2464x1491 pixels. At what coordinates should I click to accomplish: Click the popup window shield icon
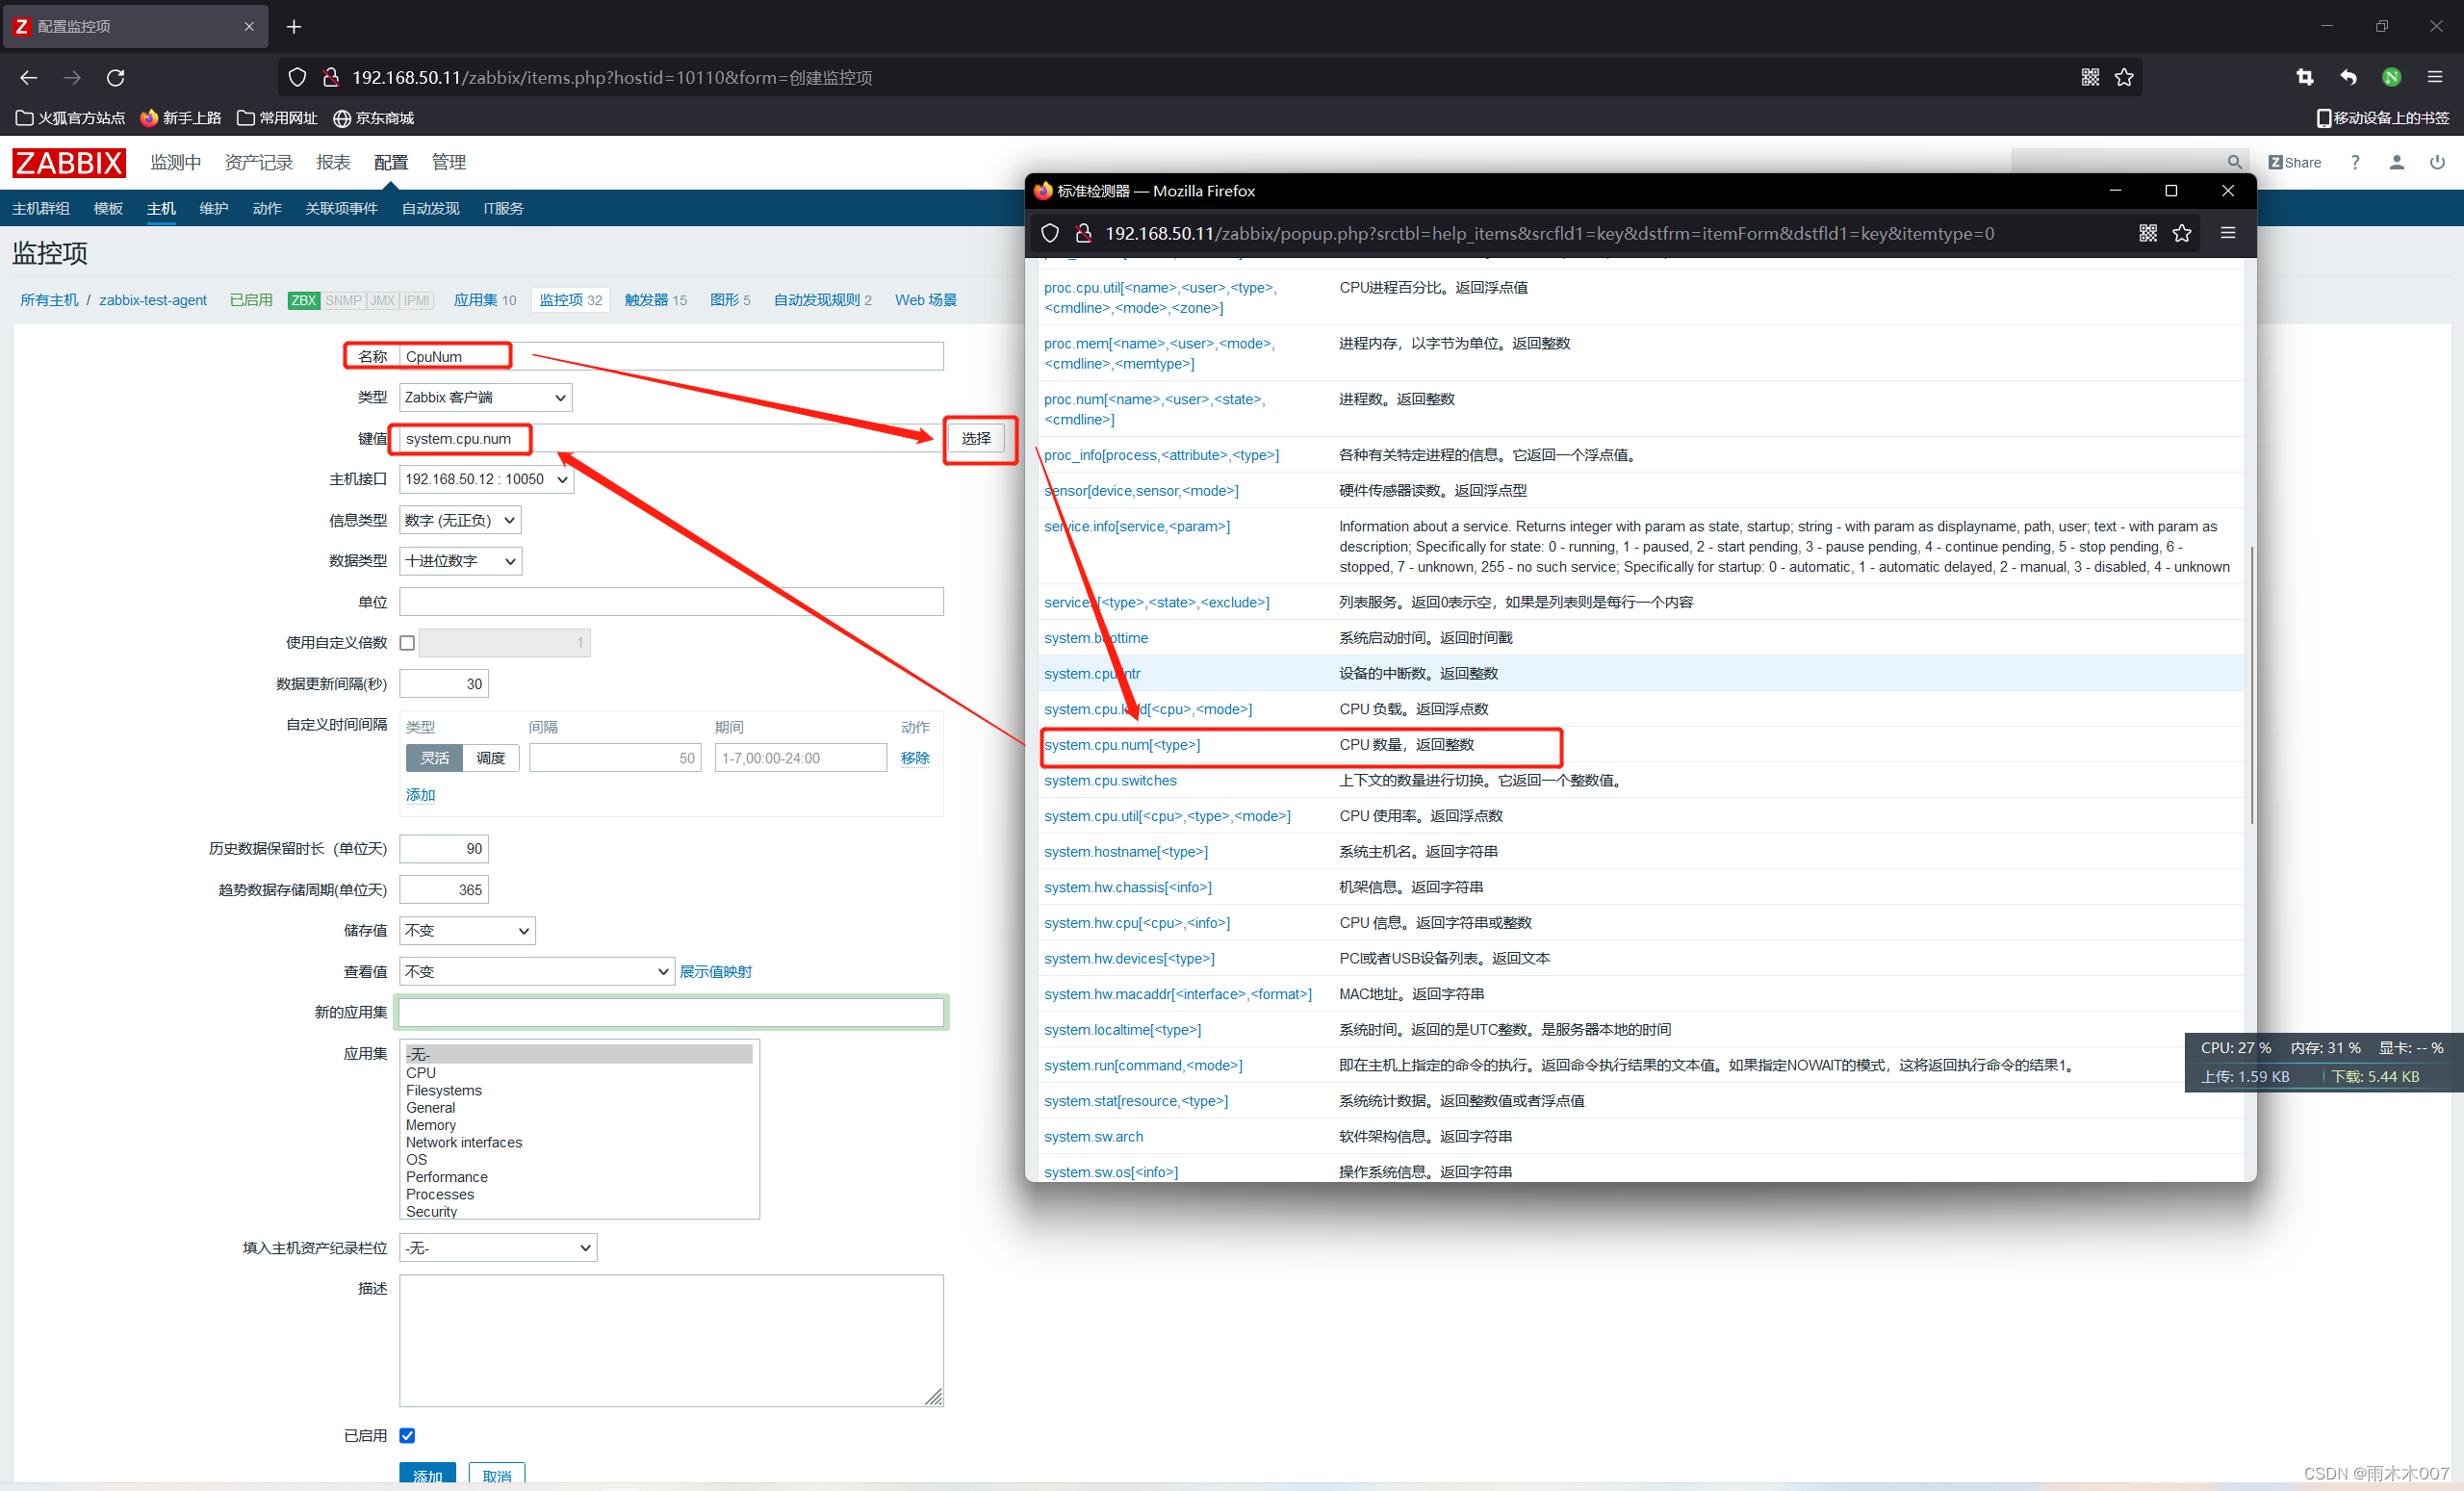[1050, 233]
